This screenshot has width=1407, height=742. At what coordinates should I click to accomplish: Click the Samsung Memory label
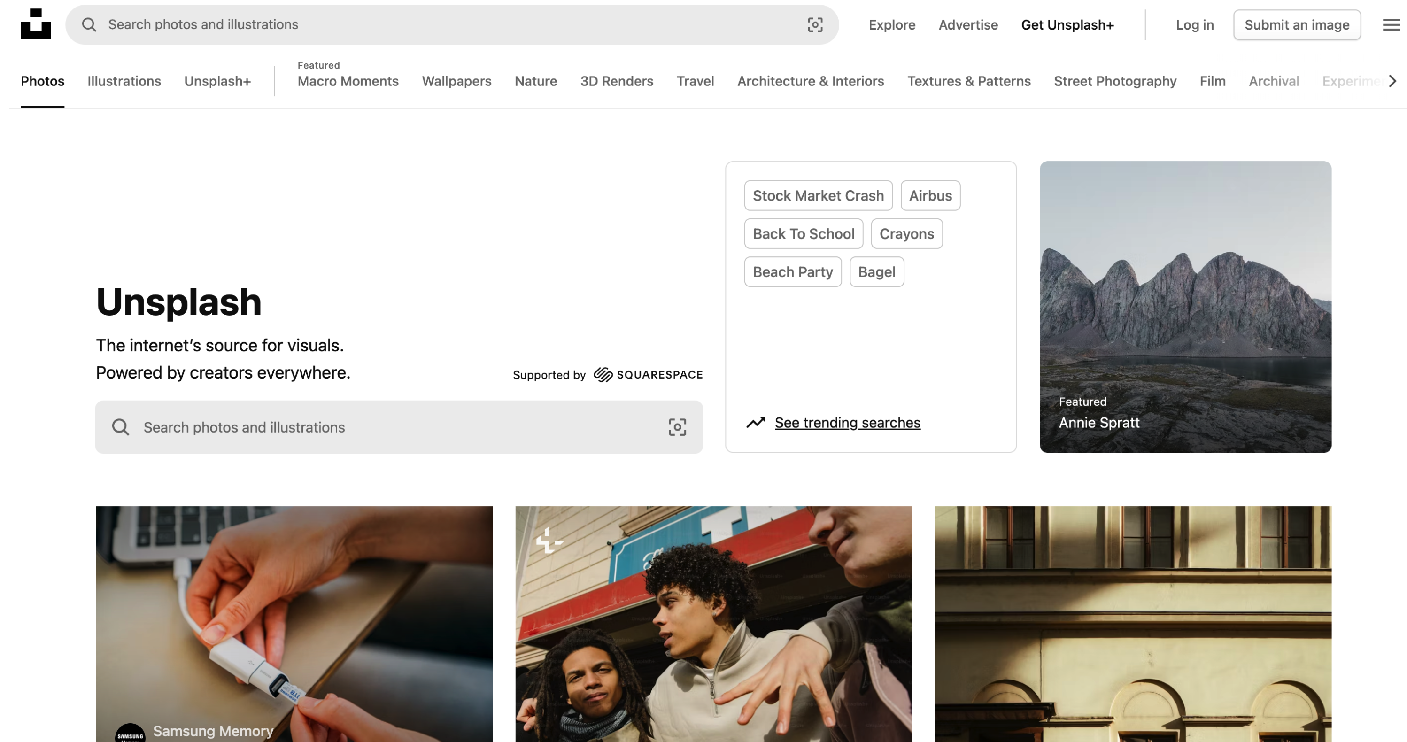coord(213,731)
